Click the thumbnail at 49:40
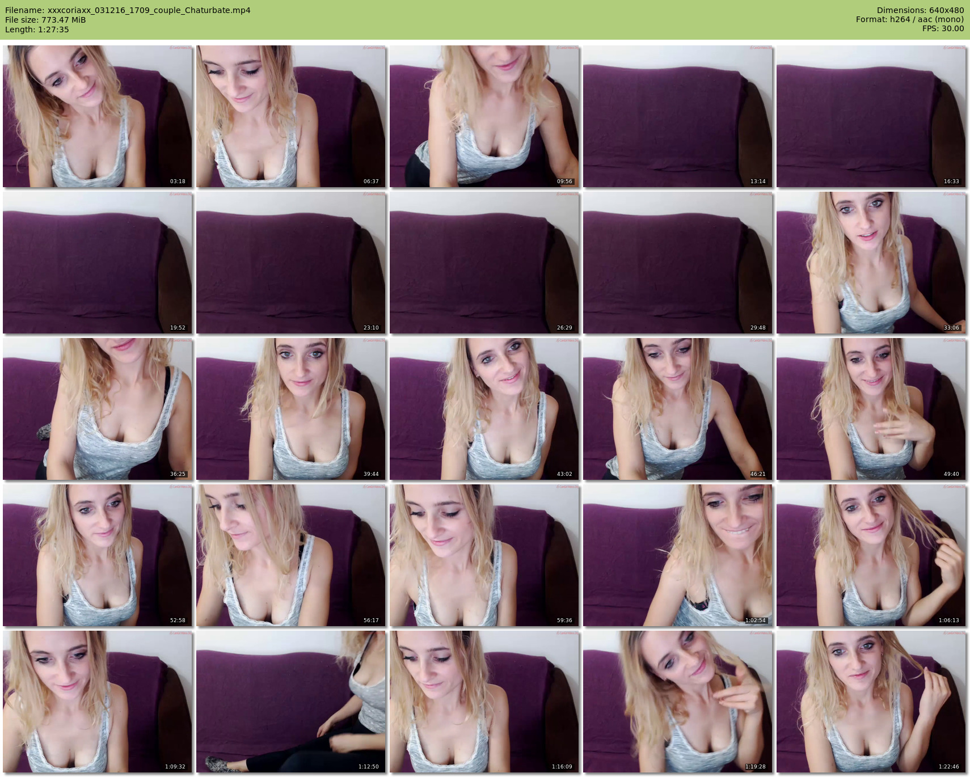The width and height of the screenshot is (970, 777). click(x=871, y=409)
